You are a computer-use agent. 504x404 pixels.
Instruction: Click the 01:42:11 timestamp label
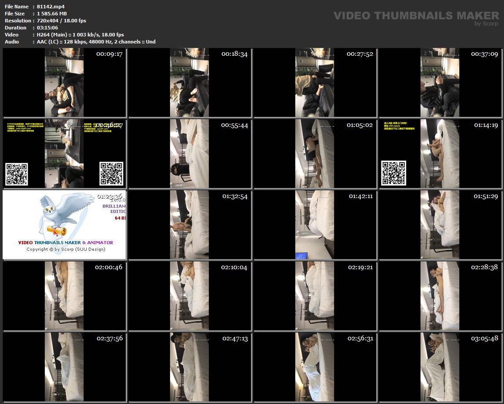[x=360, y=196]
